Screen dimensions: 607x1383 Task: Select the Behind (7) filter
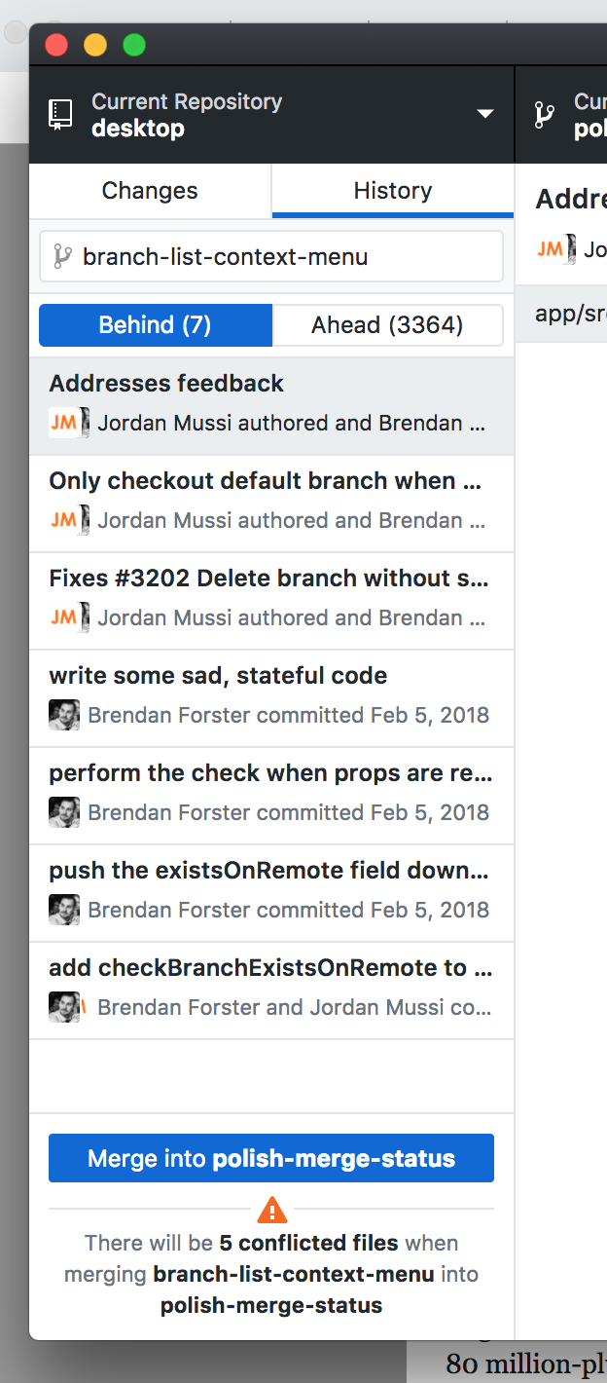pyautogui.click(x=155, y=324)
